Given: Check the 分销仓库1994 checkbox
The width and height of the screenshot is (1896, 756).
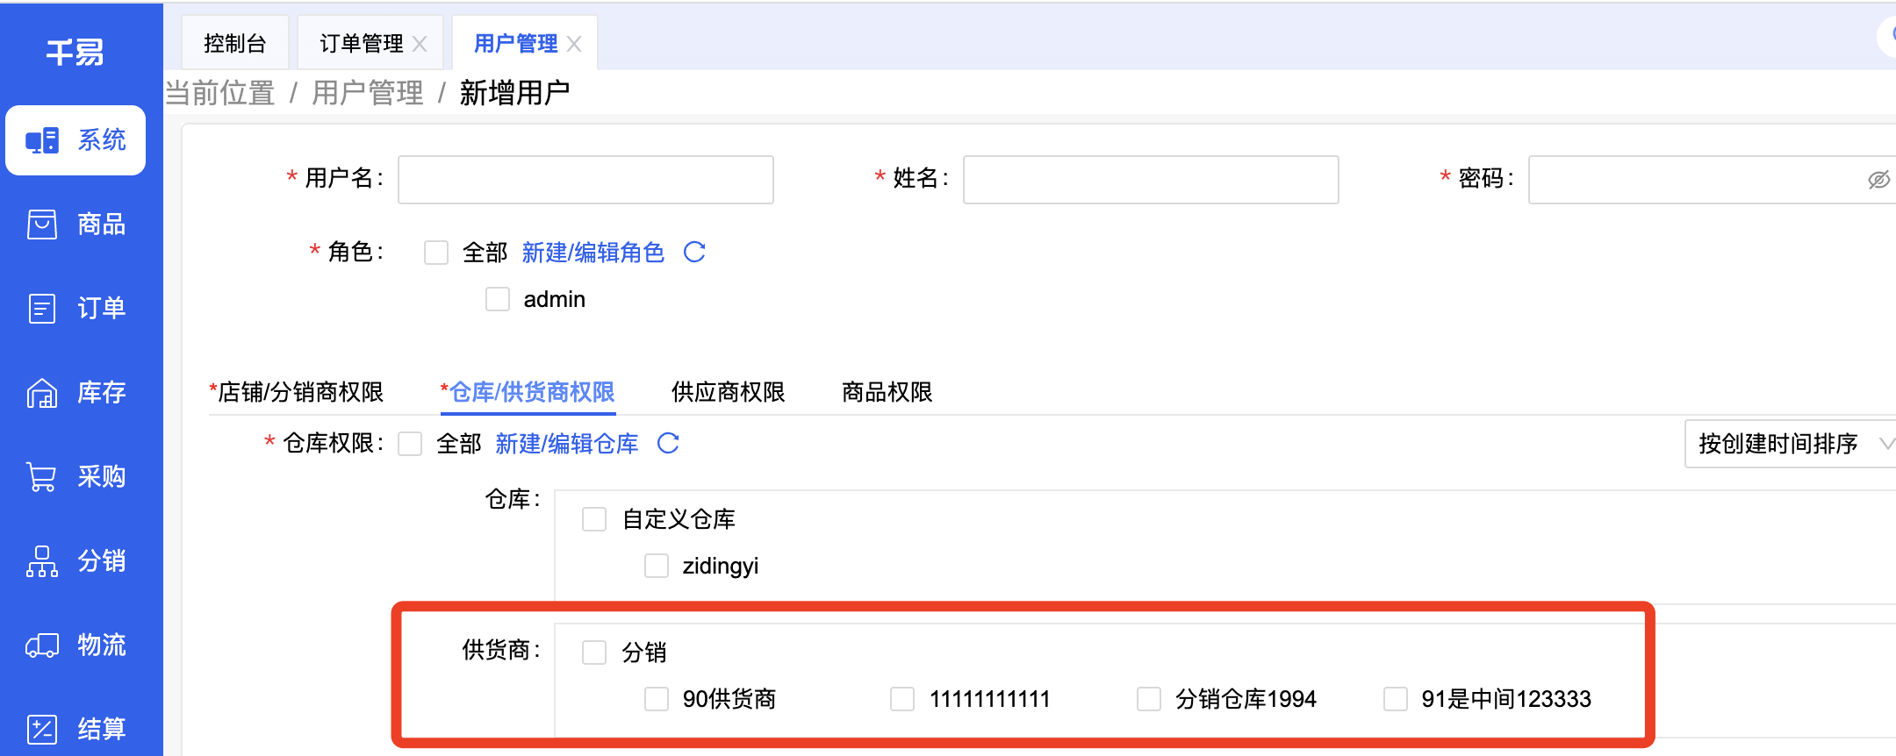Looking at the screenshot, I should pyautogui.click(x=1149, y=699).
